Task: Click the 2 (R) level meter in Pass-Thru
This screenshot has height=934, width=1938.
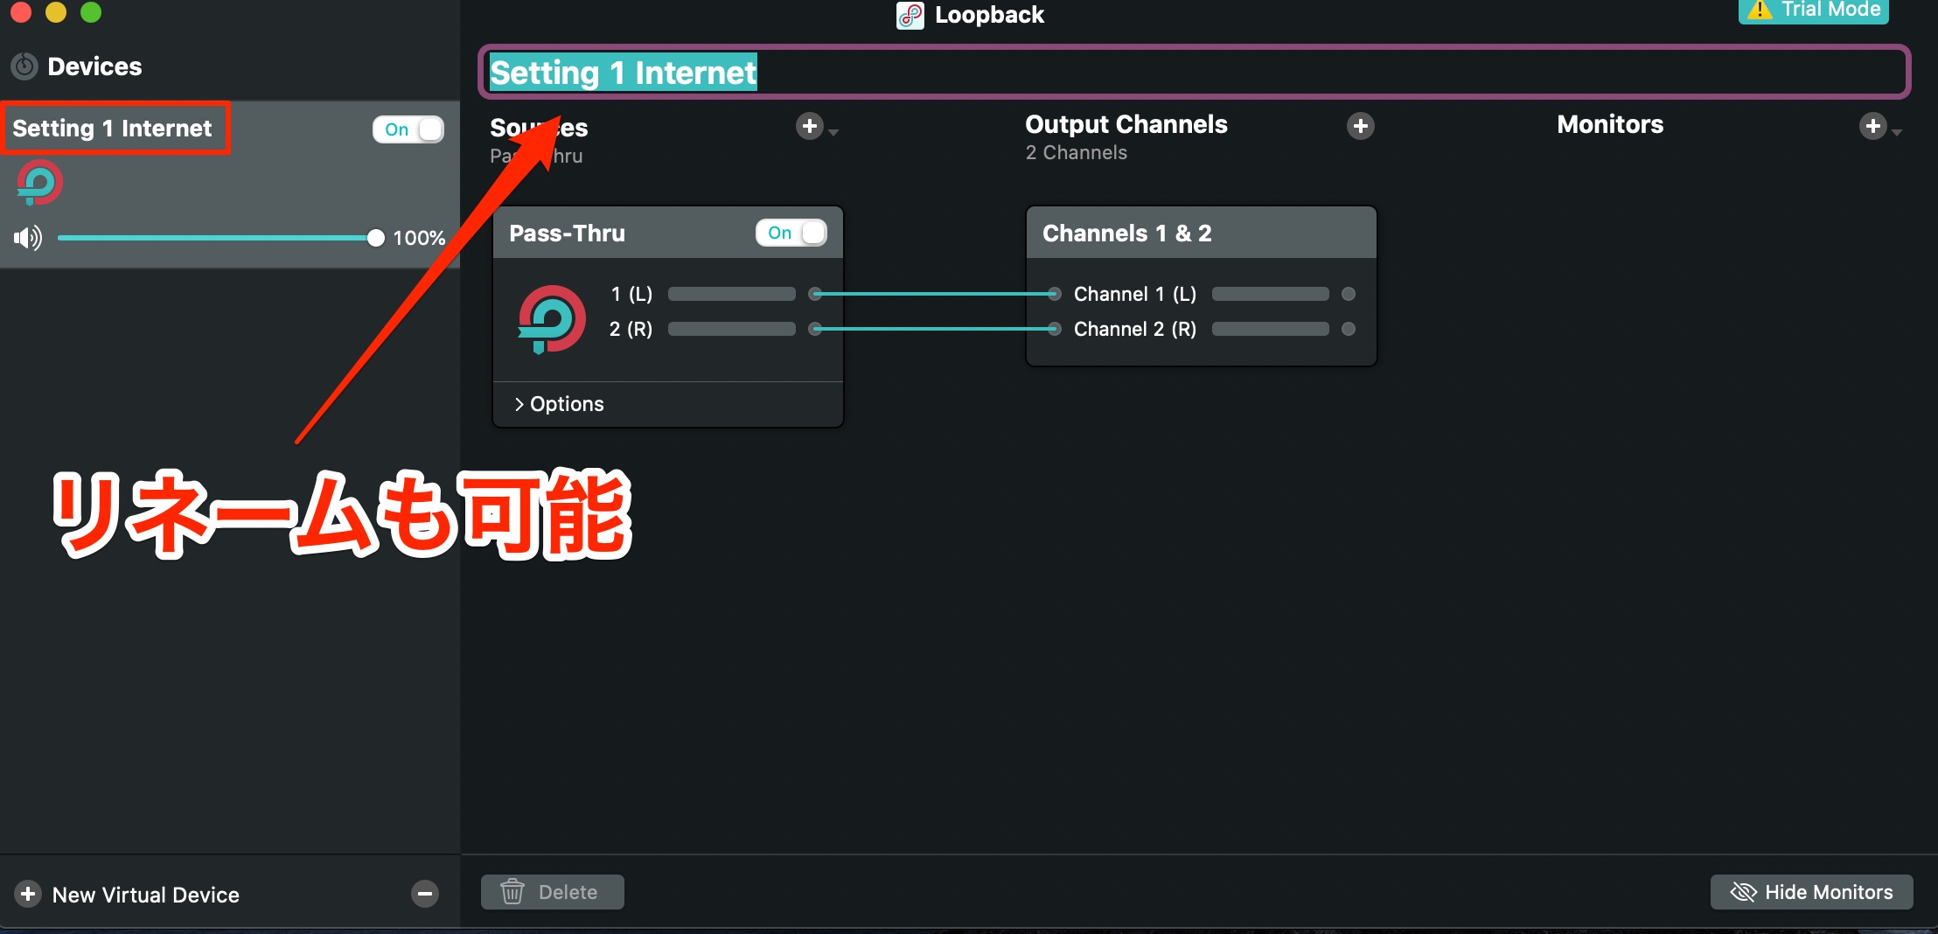Action: pyautogui.click(x=732, y=329)
